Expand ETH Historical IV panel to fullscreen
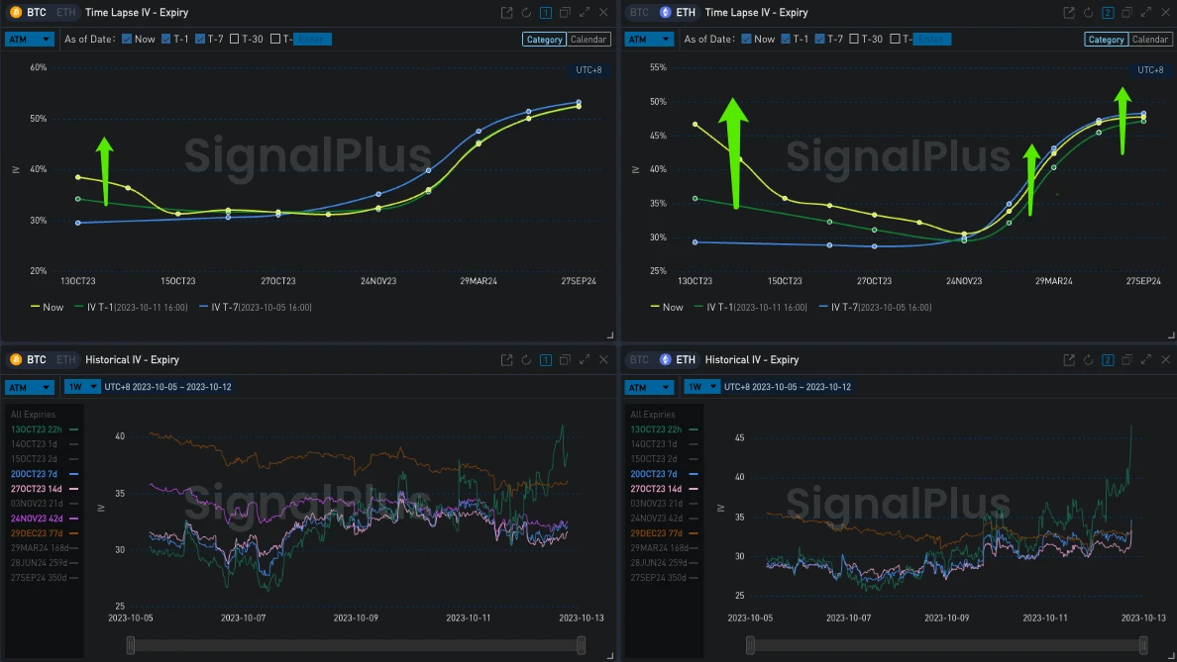 pyautogui.click(x=1146, y=360)
